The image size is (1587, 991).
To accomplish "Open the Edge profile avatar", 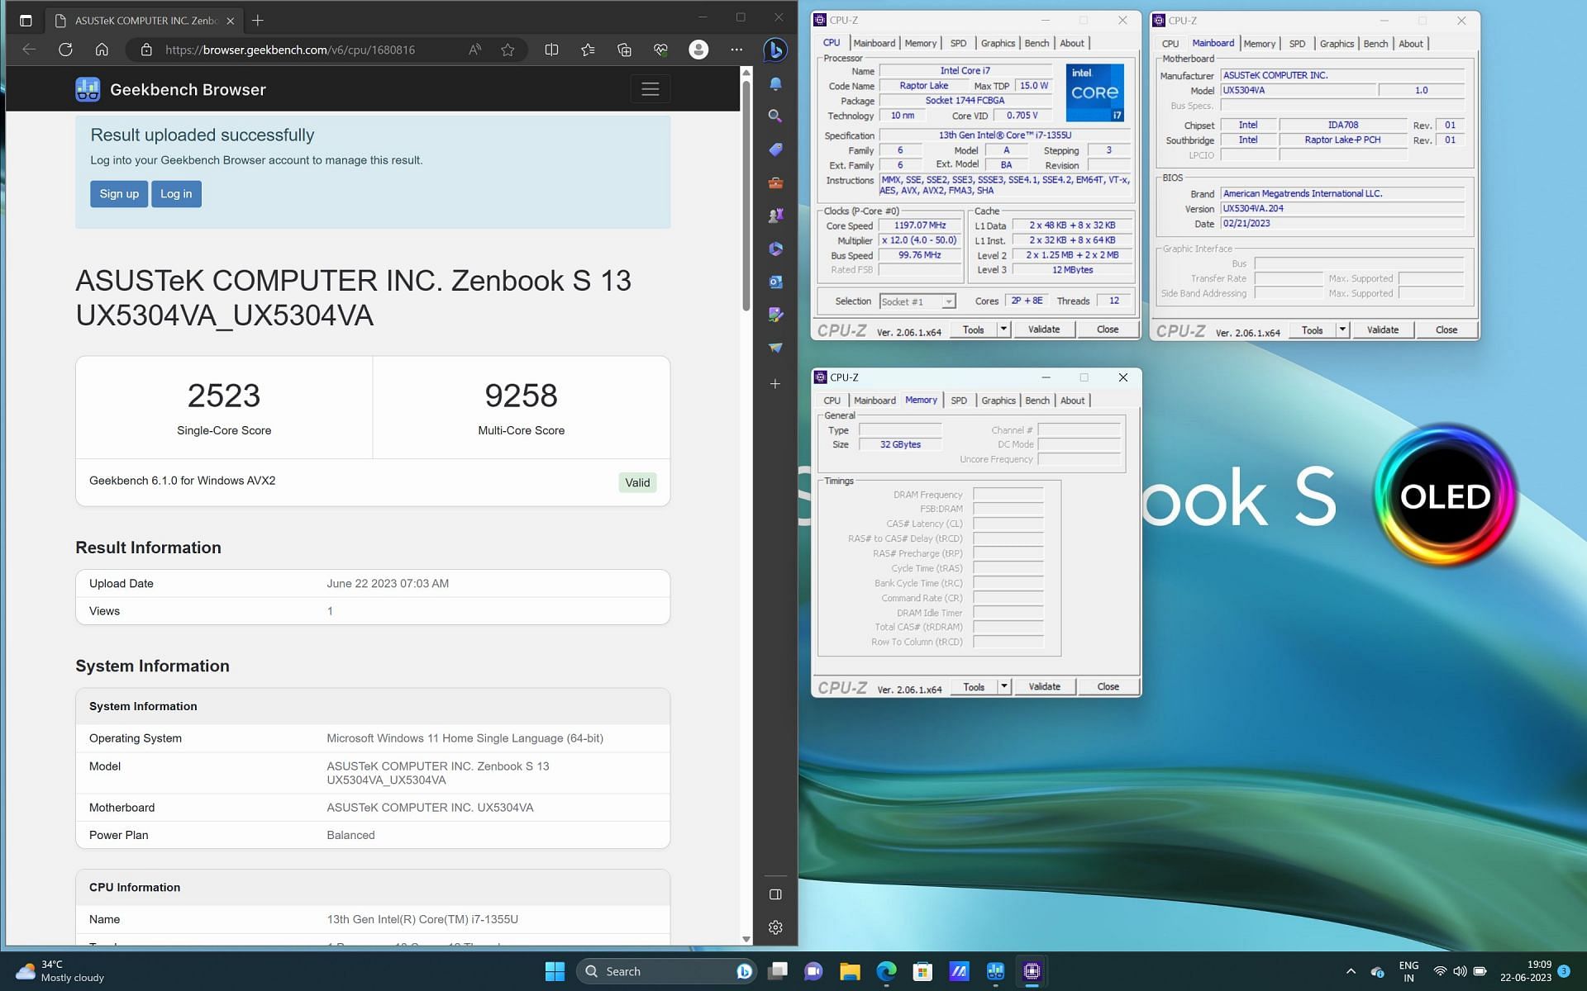I will [x=698, y=50].
